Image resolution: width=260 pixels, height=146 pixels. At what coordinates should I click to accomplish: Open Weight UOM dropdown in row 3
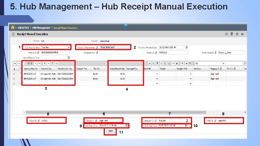(190, 84)
